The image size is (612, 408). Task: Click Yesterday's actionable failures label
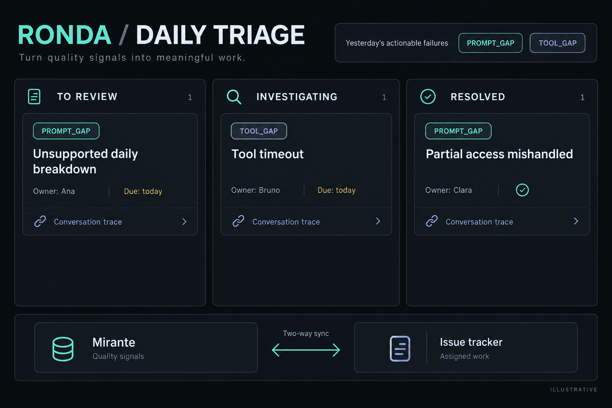point(397,43)
